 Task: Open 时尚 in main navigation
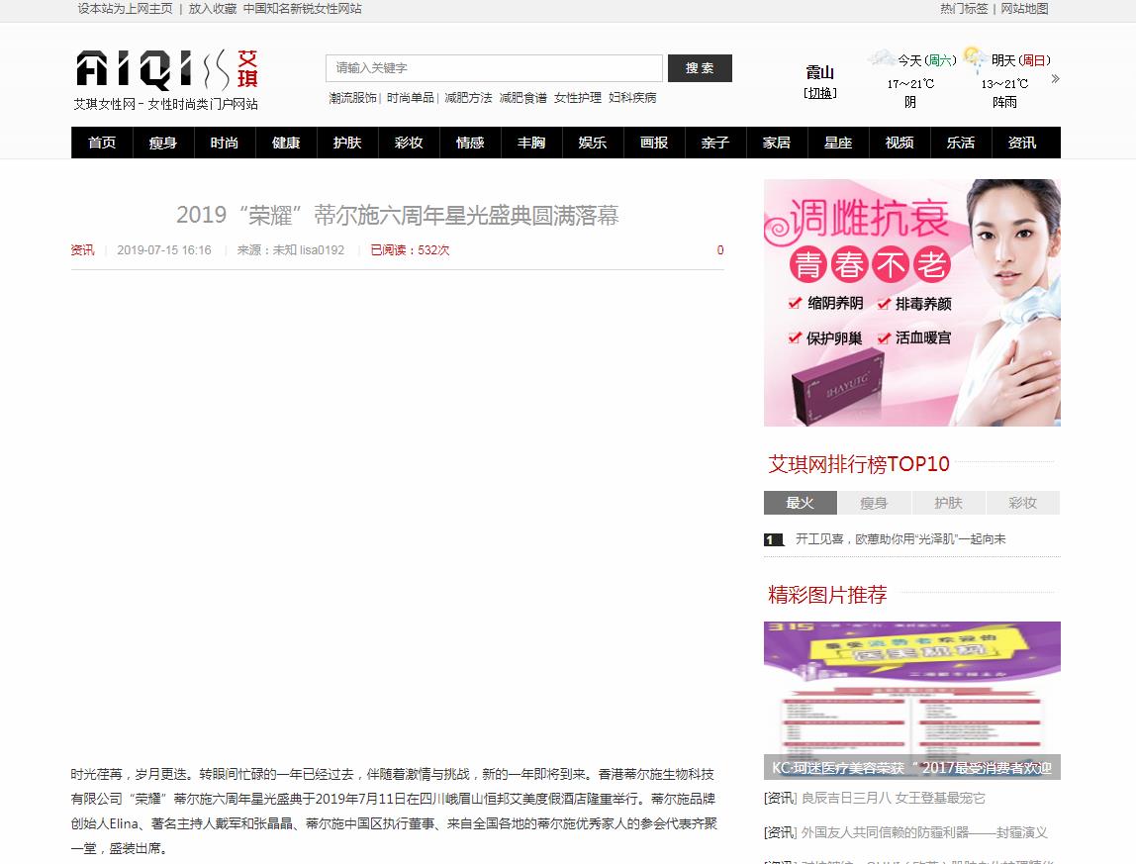[225, 143]
